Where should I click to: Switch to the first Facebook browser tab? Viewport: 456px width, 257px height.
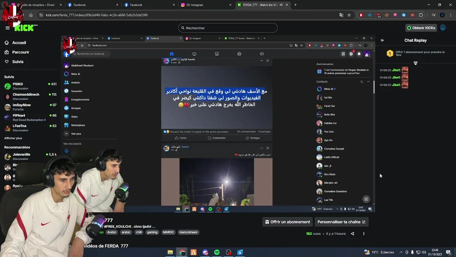[93, 5]
